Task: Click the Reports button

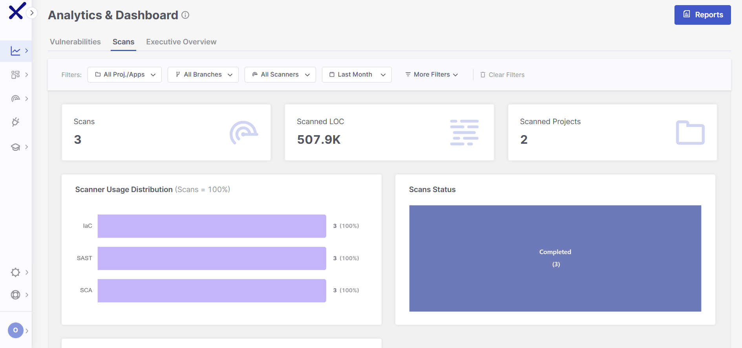Action: point(702,15)
